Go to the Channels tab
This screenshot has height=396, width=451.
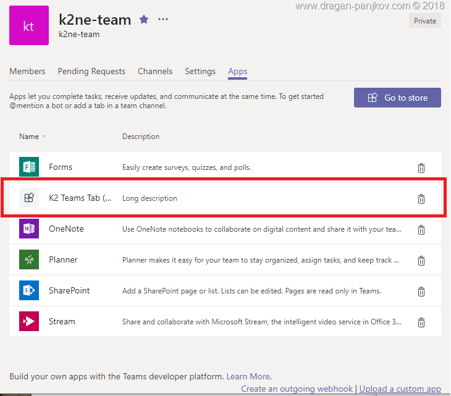point(155,71)
